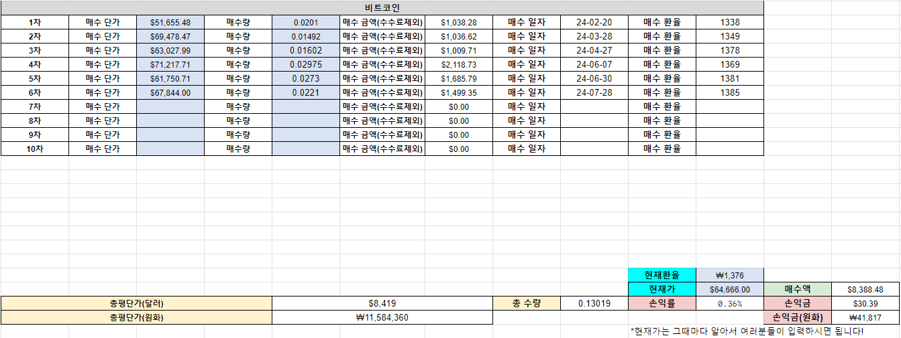
Task: Select purchase date 24-07-28
Action: [594, 92]
